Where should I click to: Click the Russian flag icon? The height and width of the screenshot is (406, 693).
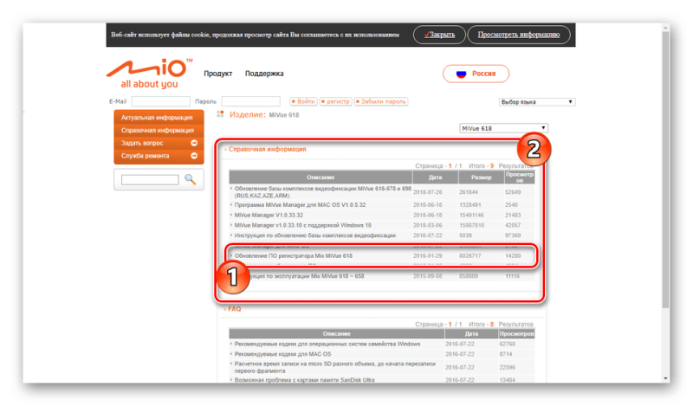[x=461, y=74]
